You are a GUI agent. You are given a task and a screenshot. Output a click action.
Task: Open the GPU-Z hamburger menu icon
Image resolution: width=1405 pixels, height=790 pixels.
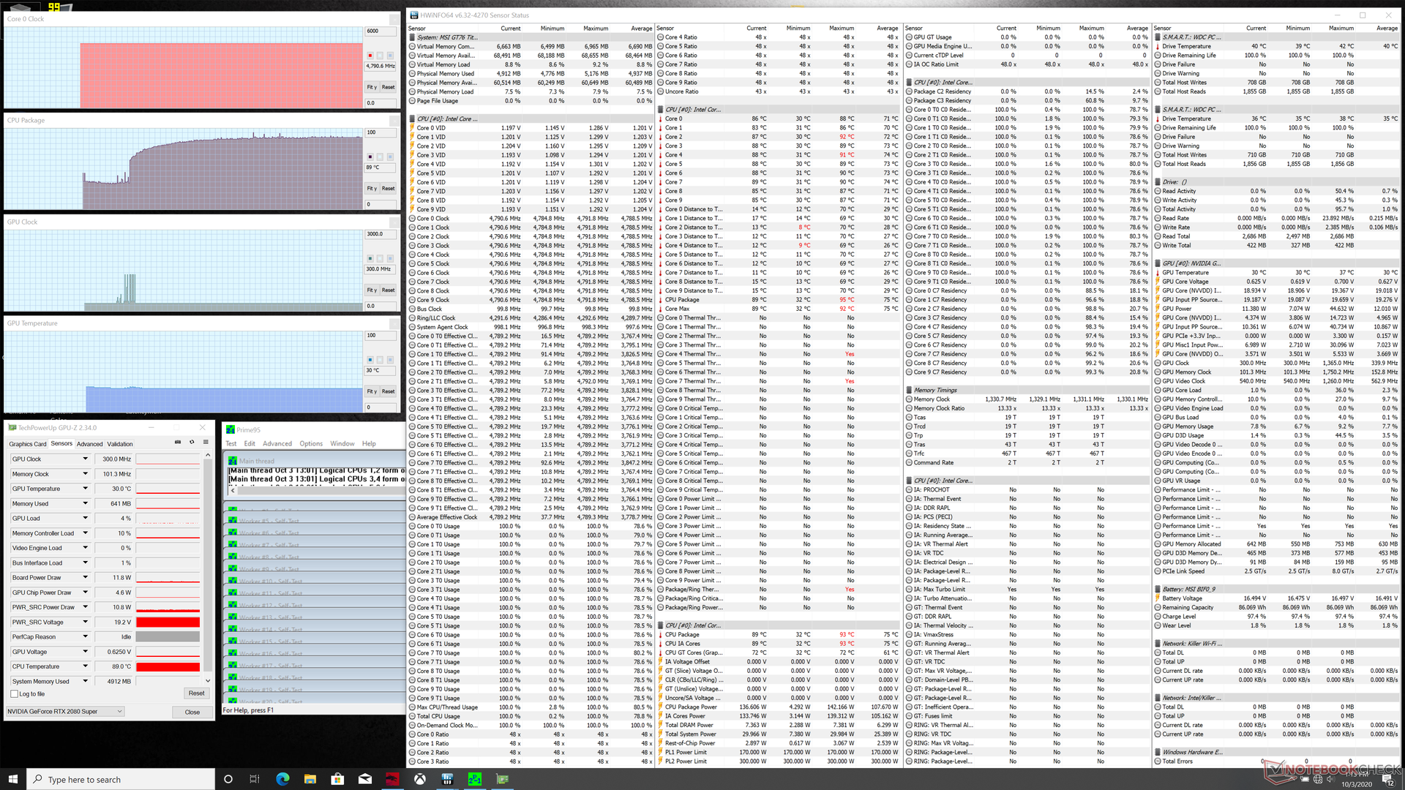tap(206, 443)
